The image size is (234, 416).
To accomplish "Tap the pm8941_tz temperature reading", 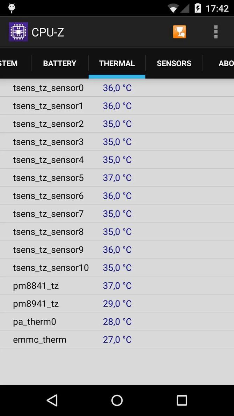I will (x=117, y=303).
